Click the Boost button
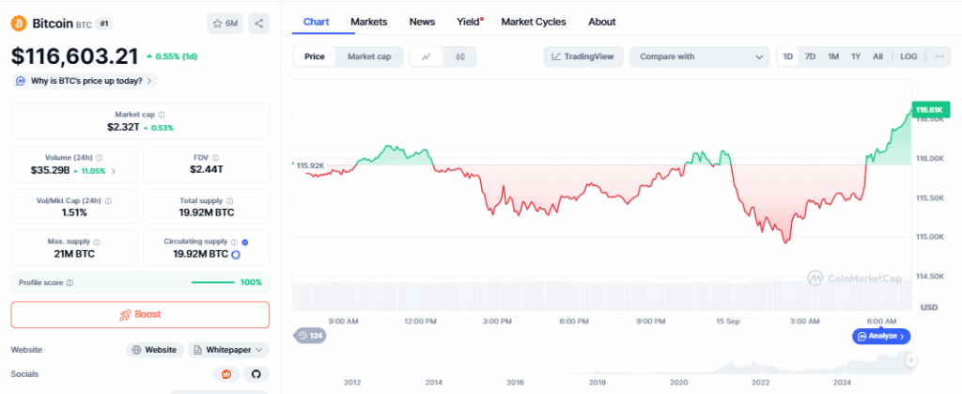962x394 pixels. pyautogui.click(x=140, y=314)
